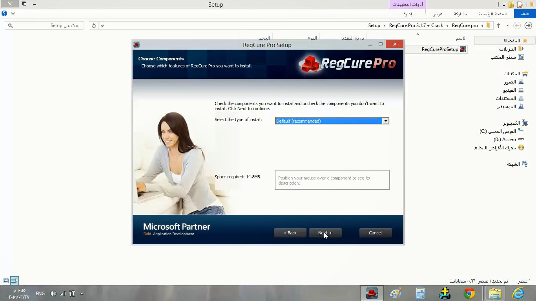Open الصور (Pictures) library
This screenshot has width=536, height=301.
pos(514,82)
